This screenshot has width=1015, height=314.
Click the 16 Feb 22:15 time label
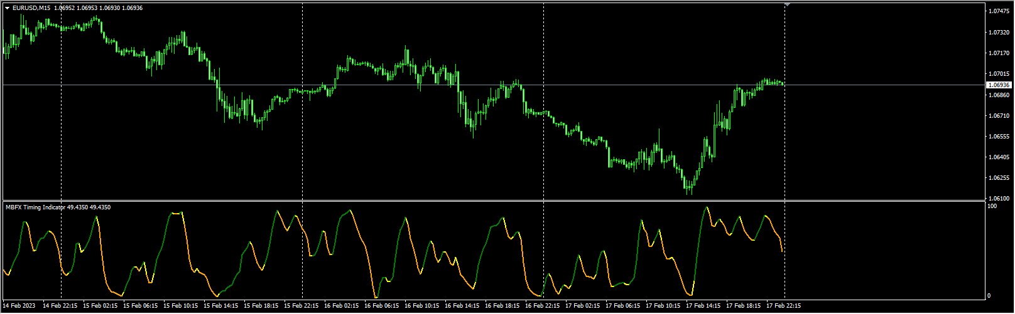coord(543,306)
